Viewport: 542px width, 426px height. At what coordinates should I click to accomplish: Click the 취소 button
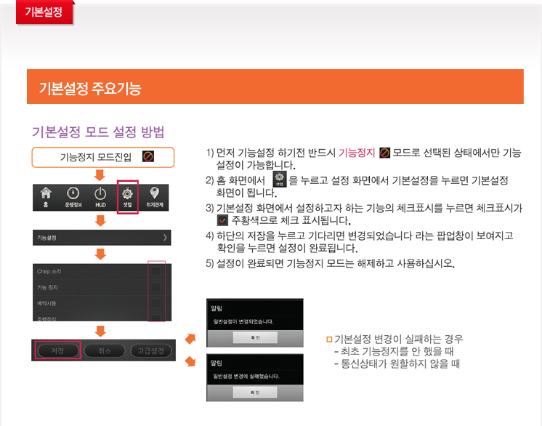pos(105,350)
